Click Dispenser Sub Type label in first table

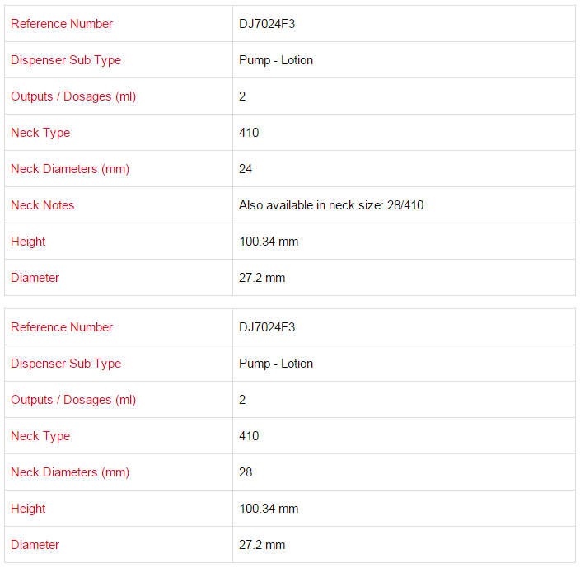click(66, 60)
